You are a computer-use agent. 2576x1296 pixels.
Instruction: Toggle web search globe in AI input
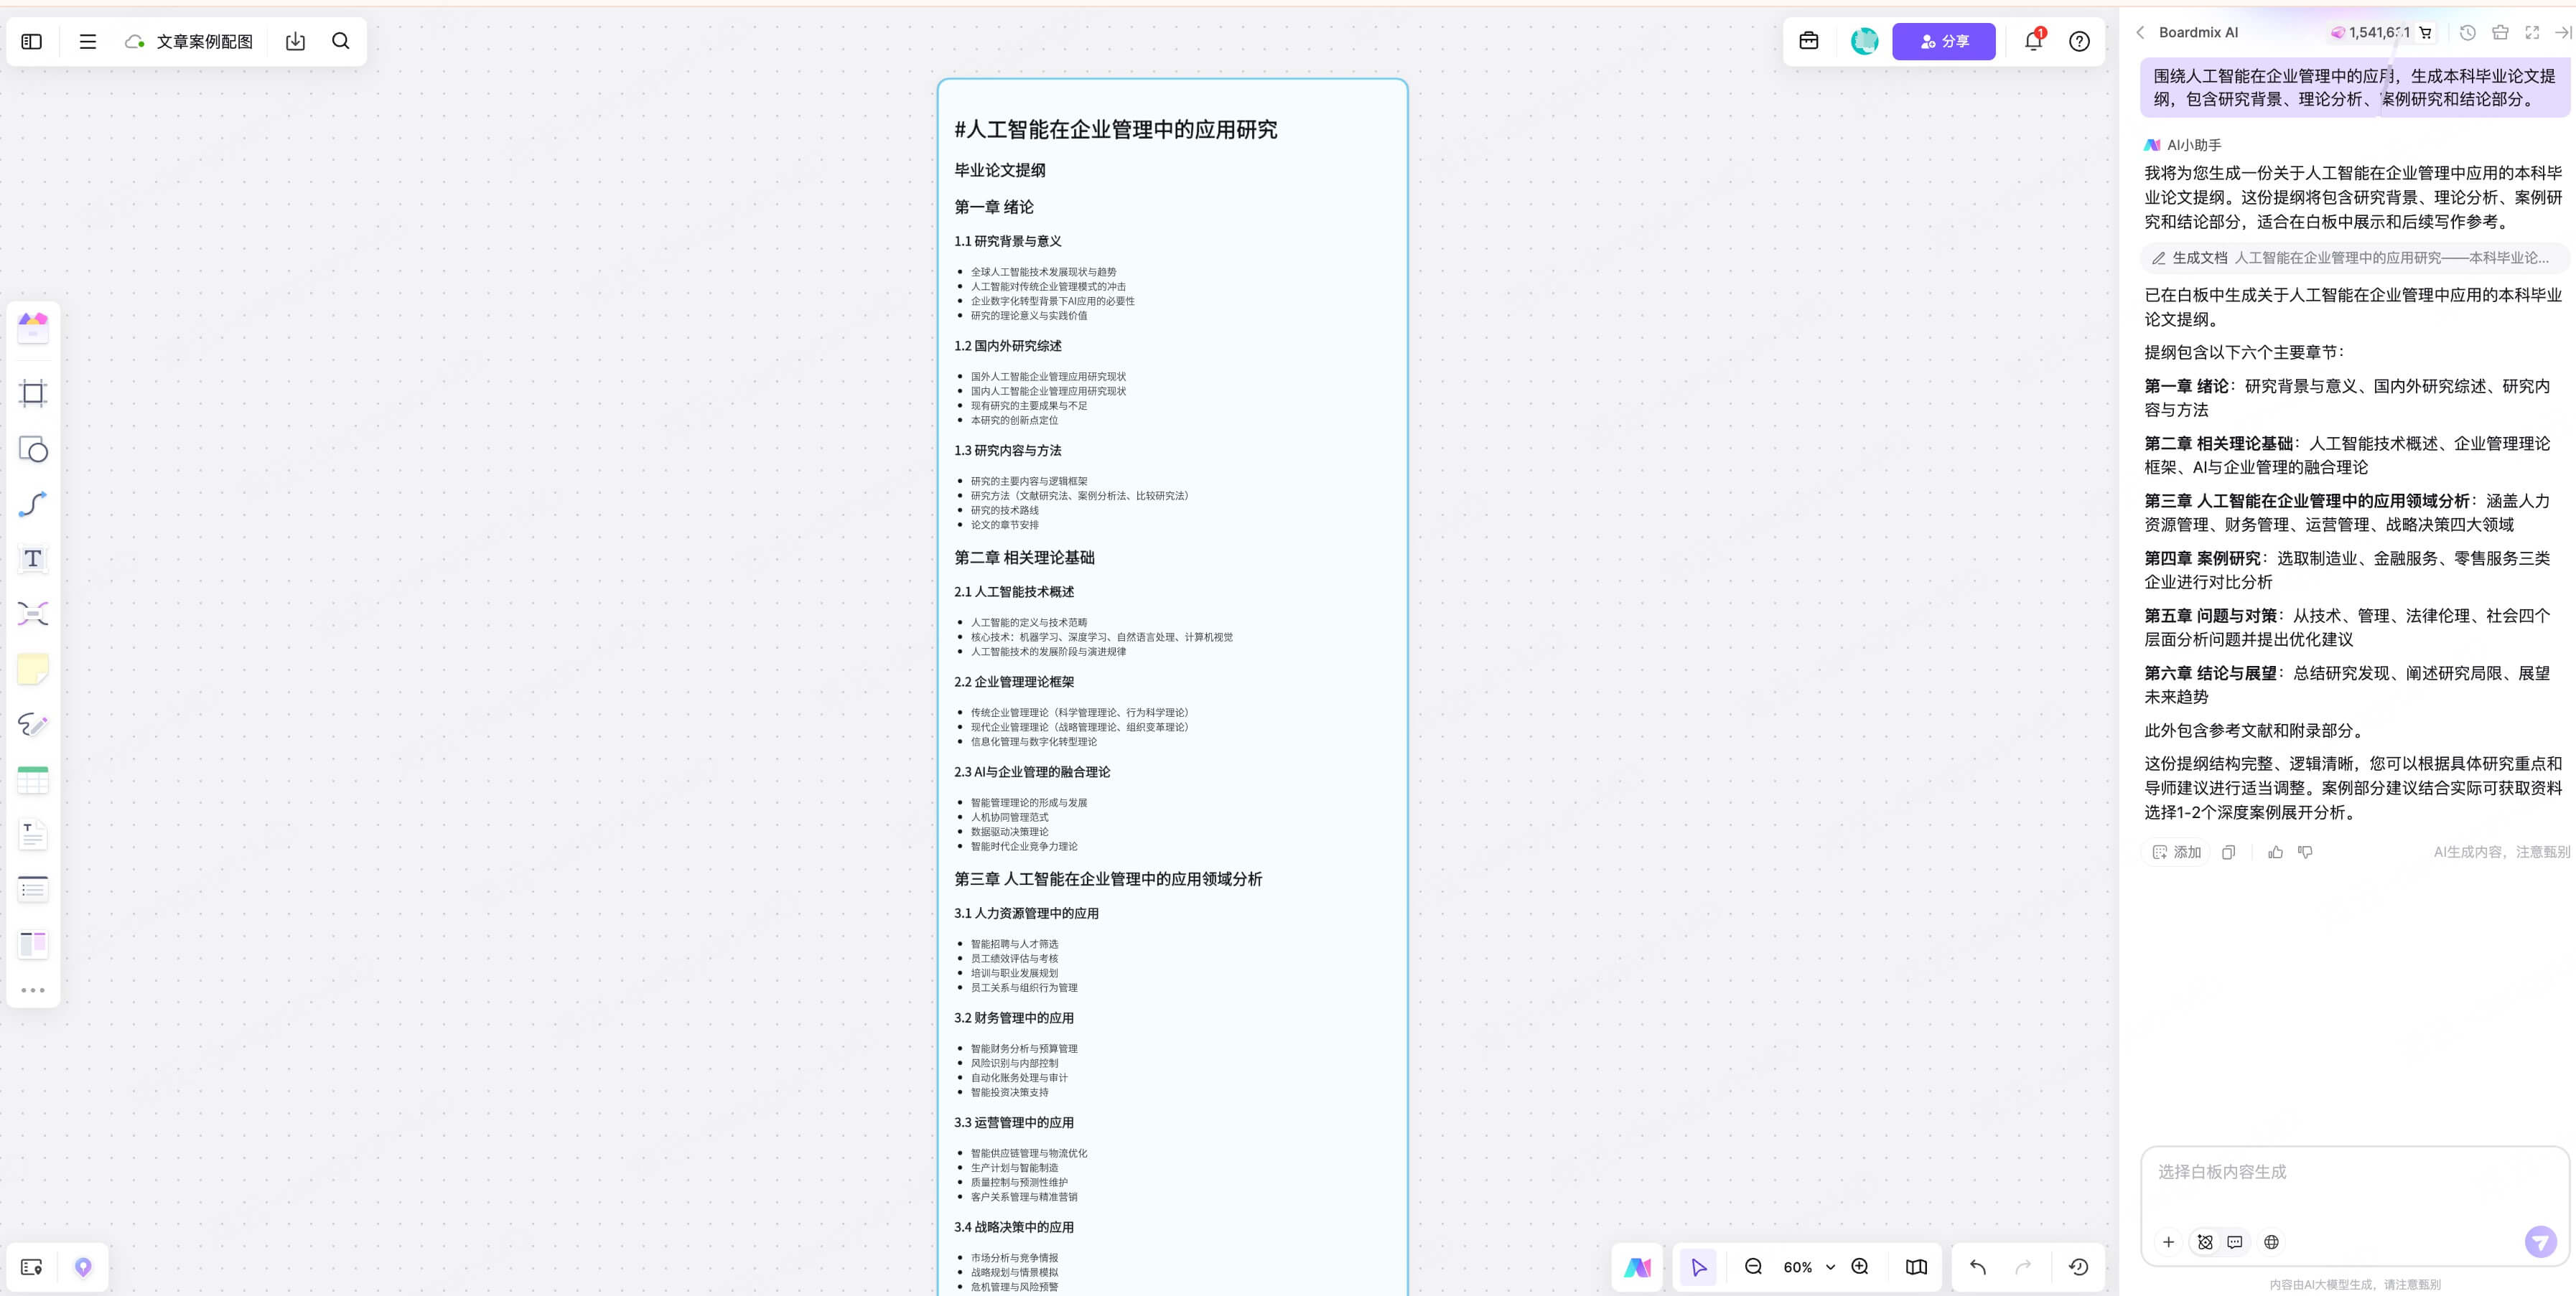click(x=2271, y=1242)
